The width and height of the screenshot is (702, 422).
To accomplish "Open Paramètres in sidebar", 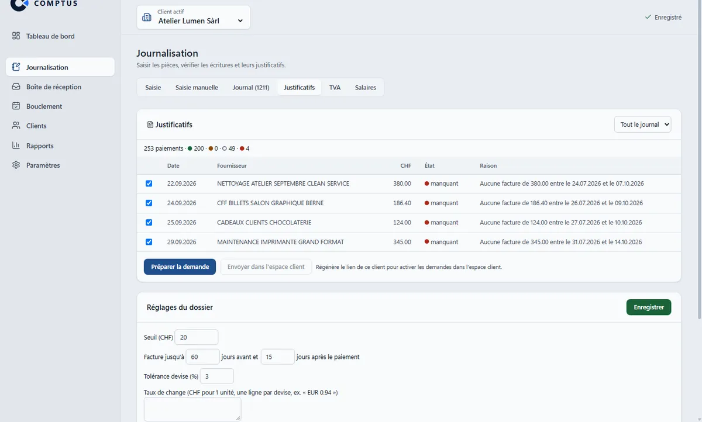I will (x=60, y=165).
